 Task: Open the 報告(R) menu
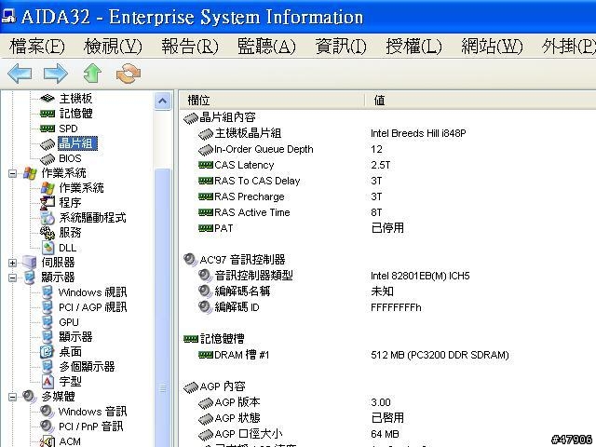pyautogui.click(x=190, y=47)
